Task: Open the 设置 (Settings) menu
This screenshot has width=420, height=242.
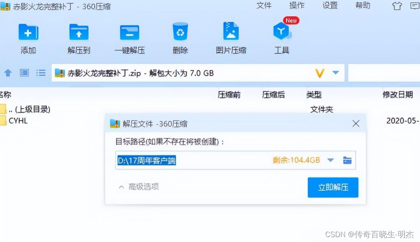Action: pos(330,5)
